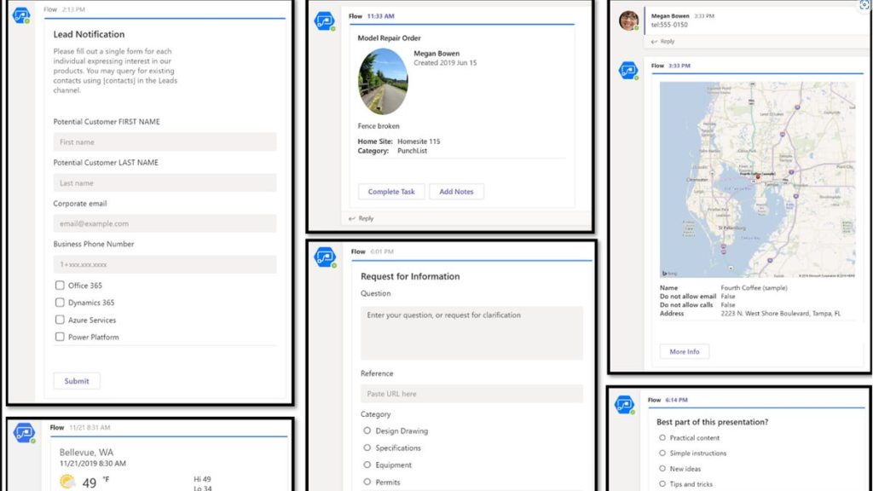Check the Office 365 checkbox
Viewport: 873px width, 491px height.
(60, 285)
